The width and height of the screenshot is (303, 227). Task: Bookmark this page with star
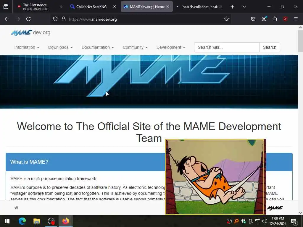(226, 19)
